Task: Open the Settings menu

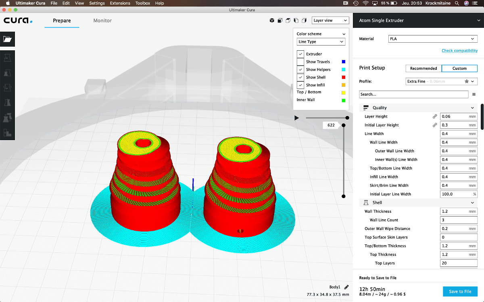Action: (x=97, y=3)
